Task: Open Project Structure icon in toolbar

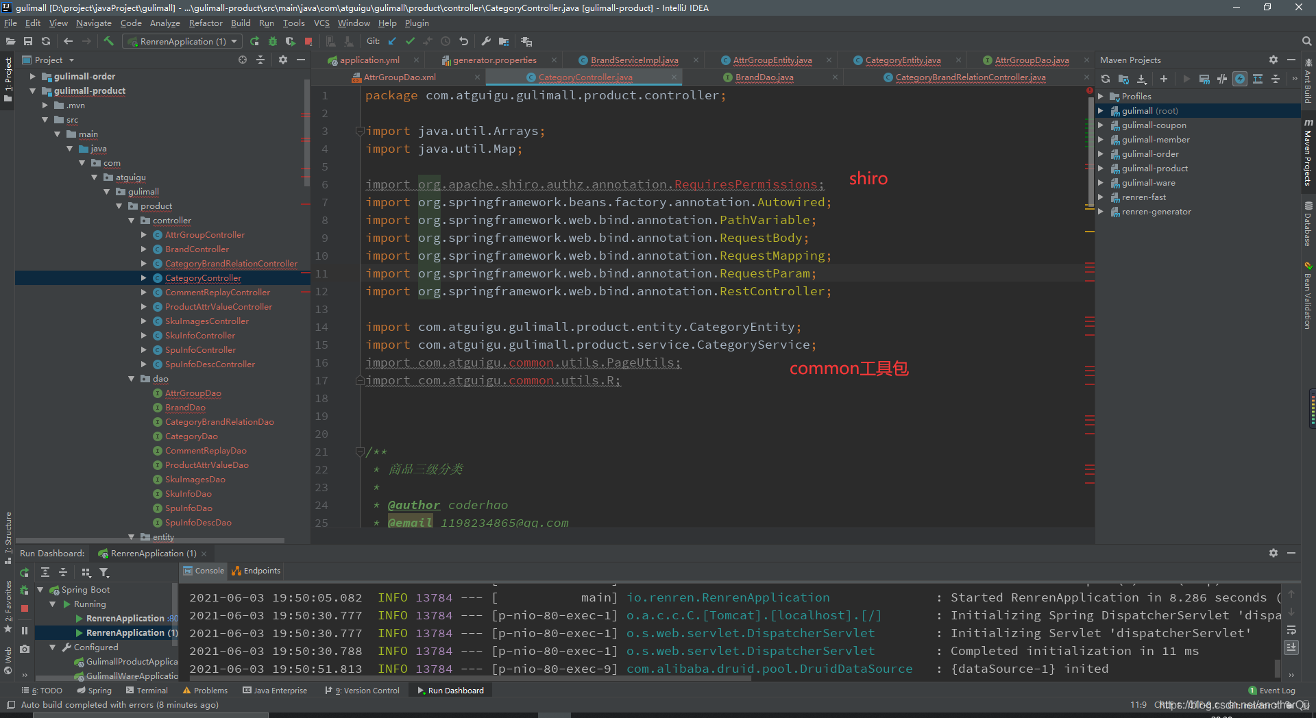Action: (x=504, y=41)
